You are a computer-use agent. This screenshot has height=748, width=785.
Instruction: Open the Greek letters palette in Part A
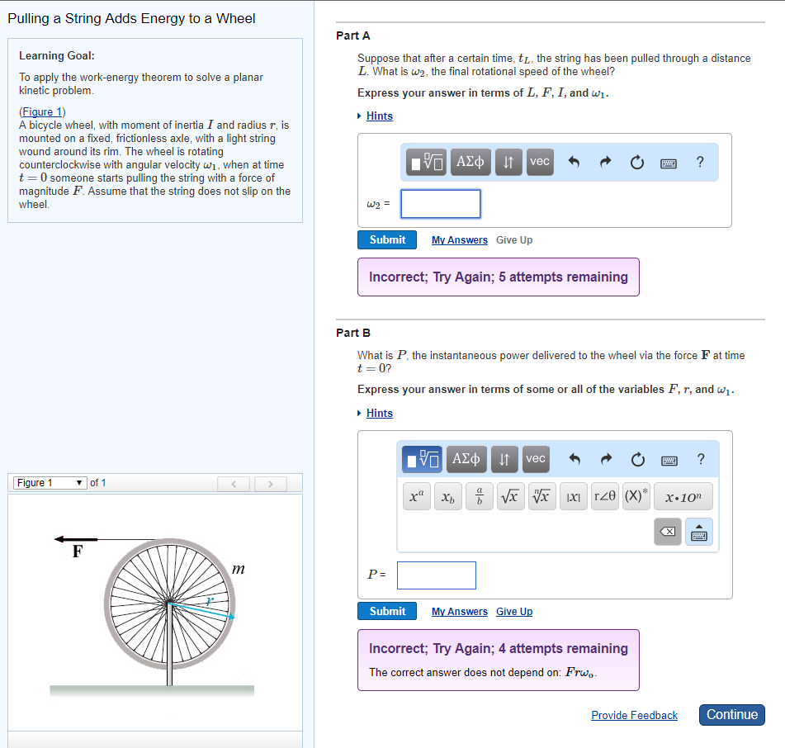[470, 162]
